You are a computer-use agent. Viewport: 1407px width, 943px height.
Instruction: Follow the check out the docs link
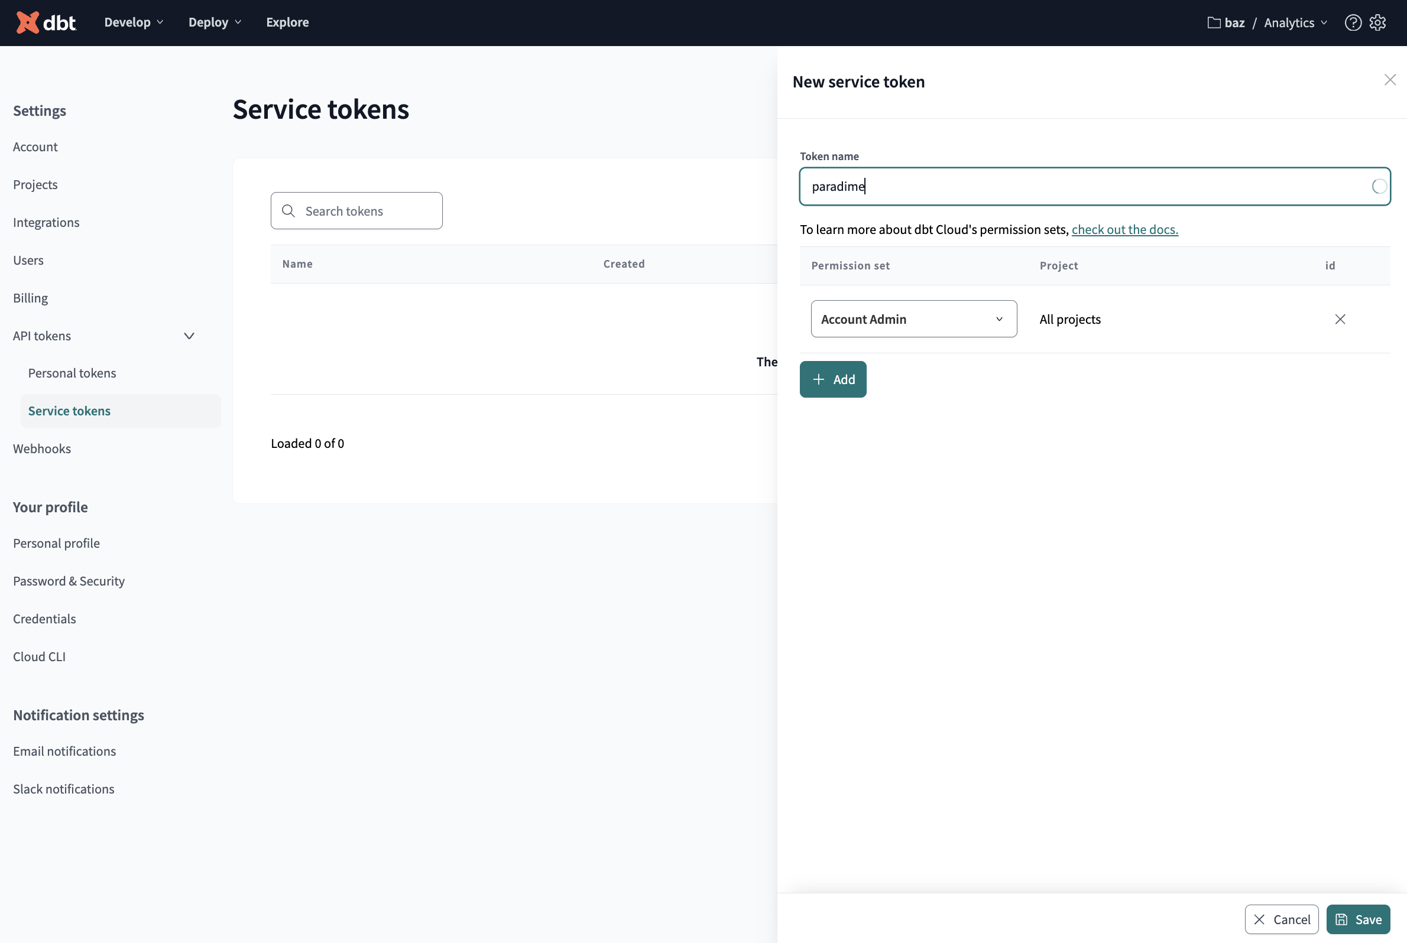click(x=1124, y=229)
